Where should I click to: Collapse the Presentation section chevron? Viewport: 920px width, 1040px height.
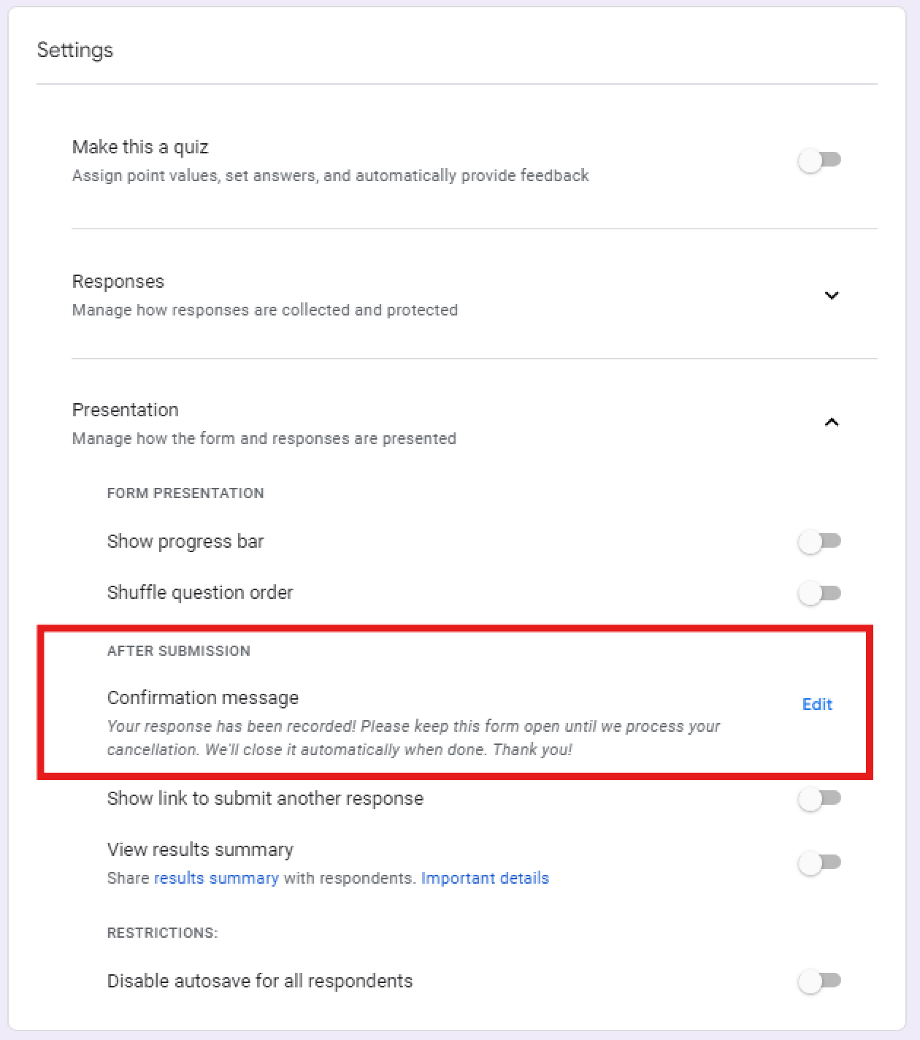click(831, 422)
